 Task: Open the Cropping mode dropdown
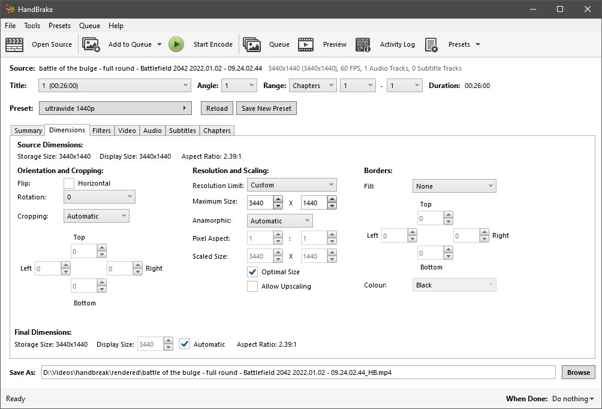click(x=96, y=216)
